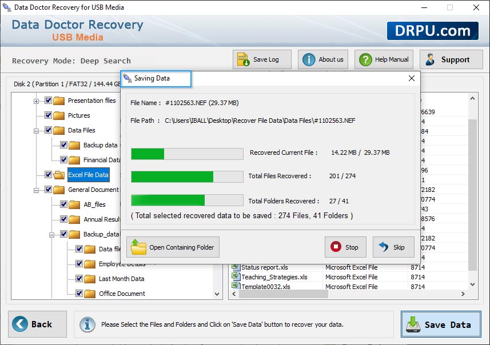The width and height of the screenshot is (490, 345).
Task: Close the Saving Data dialog
Action: coord(412,78)
